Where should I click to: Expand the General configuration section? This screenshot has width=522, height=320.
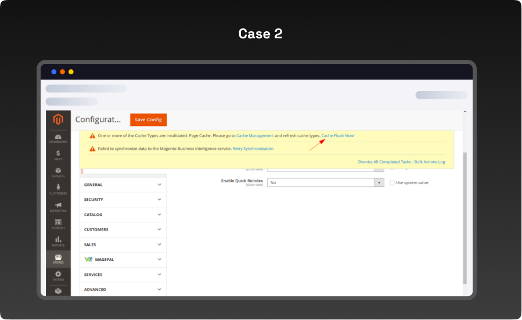(x=123, y=185)
